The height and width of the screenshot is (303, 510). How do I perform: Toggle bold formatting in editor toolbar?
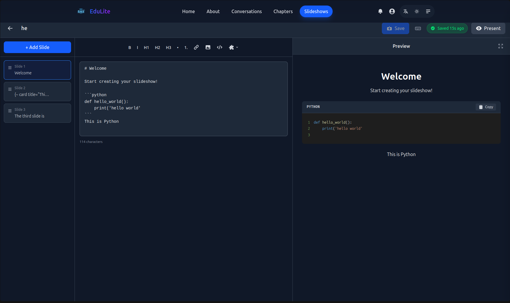(x=130, y=48)
